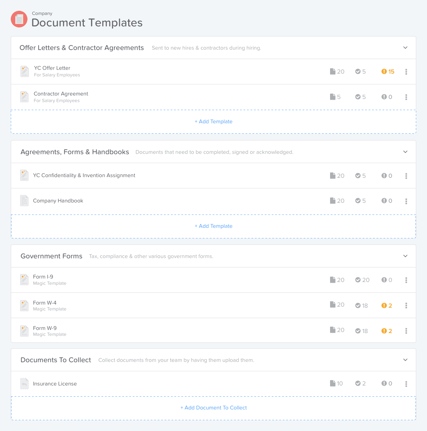Click the document count icon next to Contractor Agreement
Screen dimensions: 427x431
pos(333,97)
